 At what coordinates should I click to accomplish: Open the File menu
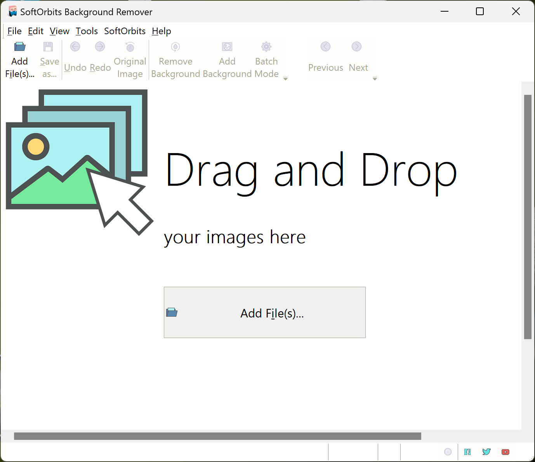coord(14,31)
